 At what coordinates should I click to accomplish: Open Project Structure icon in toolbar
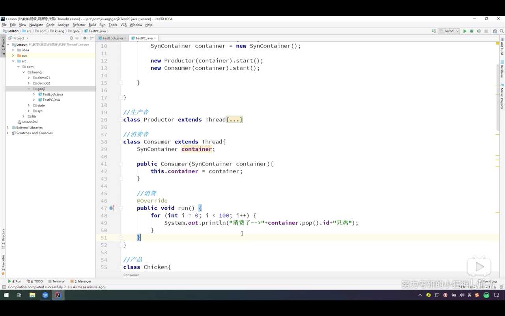(495, 31)
